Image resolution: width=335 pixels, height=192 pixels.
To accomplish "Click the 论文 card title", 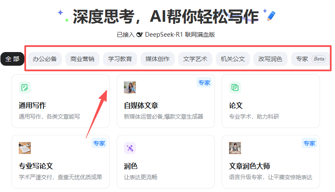I will coord(236,105).
